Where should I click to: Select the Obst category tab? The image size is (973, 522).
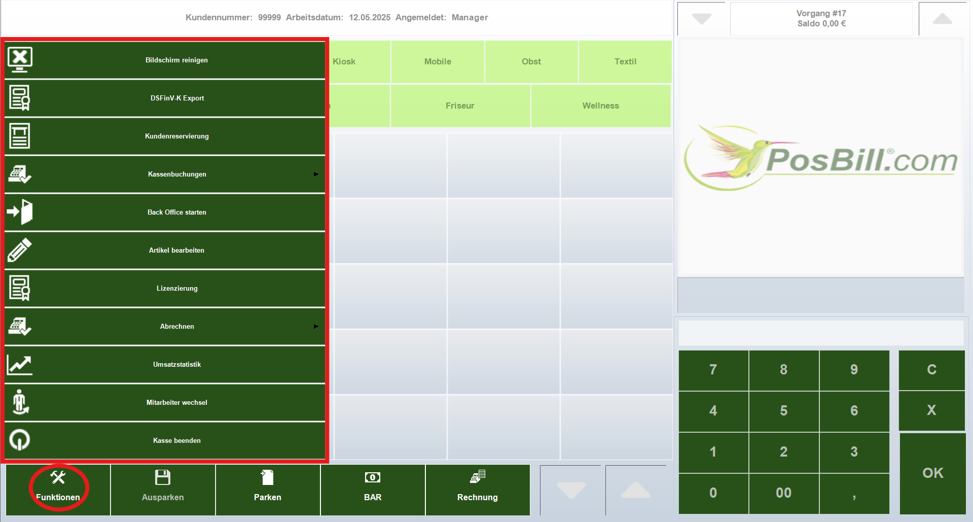tap(531, 61)
